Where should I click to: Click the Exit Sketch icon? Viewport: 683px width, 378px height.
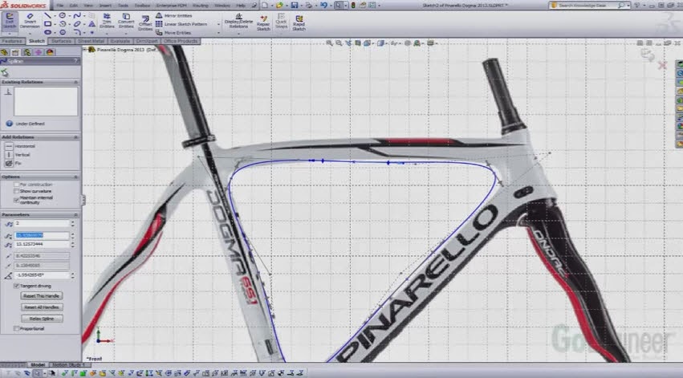10,22
